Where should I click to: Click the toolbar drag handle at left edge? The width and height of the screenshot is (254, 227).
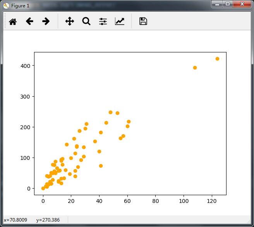click(5, 21)
